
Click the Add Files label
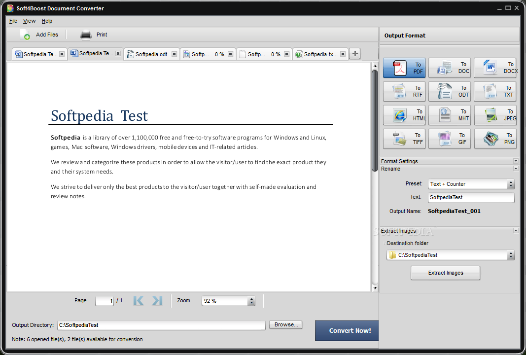(x=47, y=35)
